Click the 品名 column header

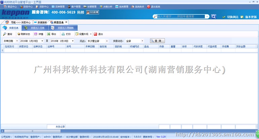click(x=151, y=46)
